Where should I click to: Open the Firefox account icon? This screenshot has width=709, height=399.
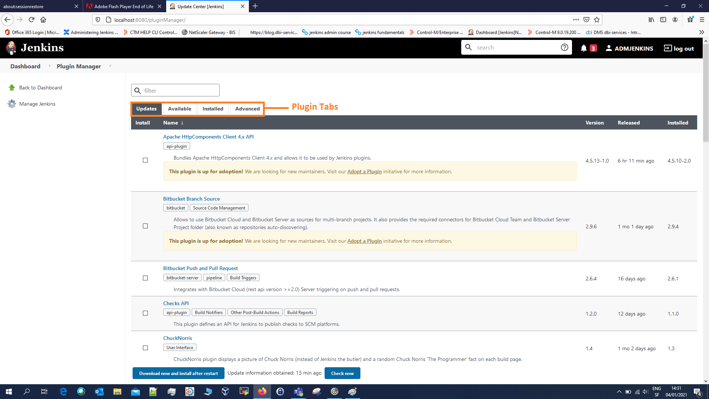[675, 20]
